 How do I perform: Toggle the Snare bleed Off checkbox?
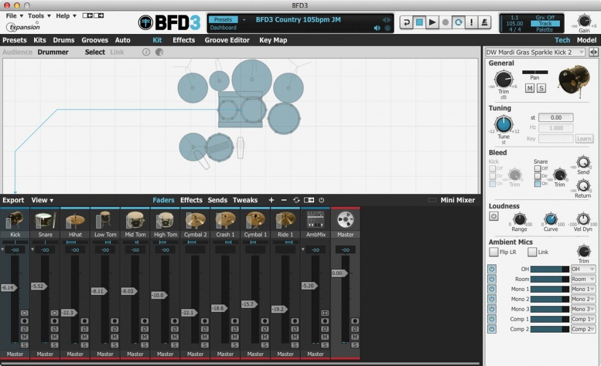pyautogui.click(x=538, y=168)
